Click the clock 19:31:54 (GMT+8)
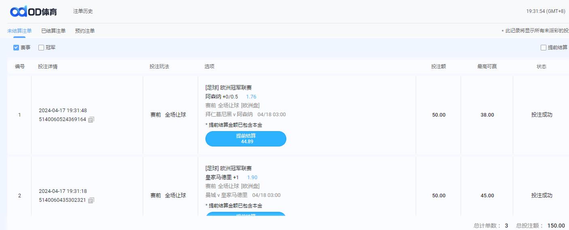 pos(546,11)
